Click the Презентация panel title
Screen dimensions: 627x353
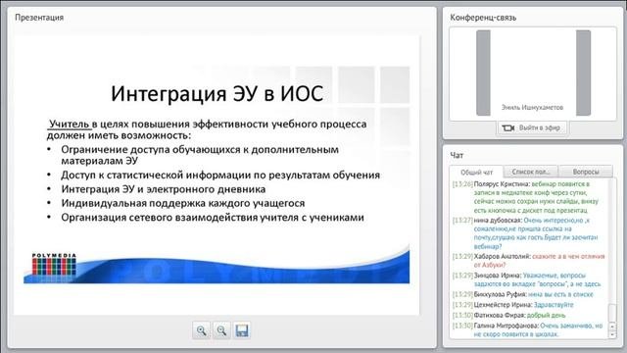pos(39,18)
